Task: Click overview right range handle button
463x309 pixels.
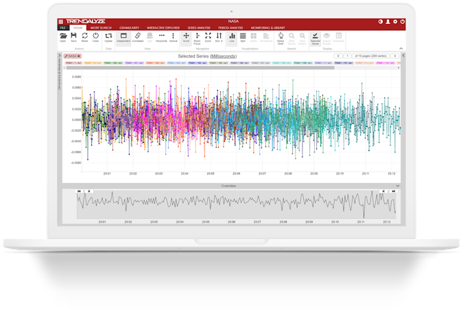Action: click(x=383, y=192)
